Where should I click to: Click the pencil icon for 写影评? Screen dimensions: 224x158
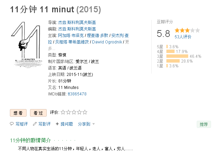[x=35, y=124]
